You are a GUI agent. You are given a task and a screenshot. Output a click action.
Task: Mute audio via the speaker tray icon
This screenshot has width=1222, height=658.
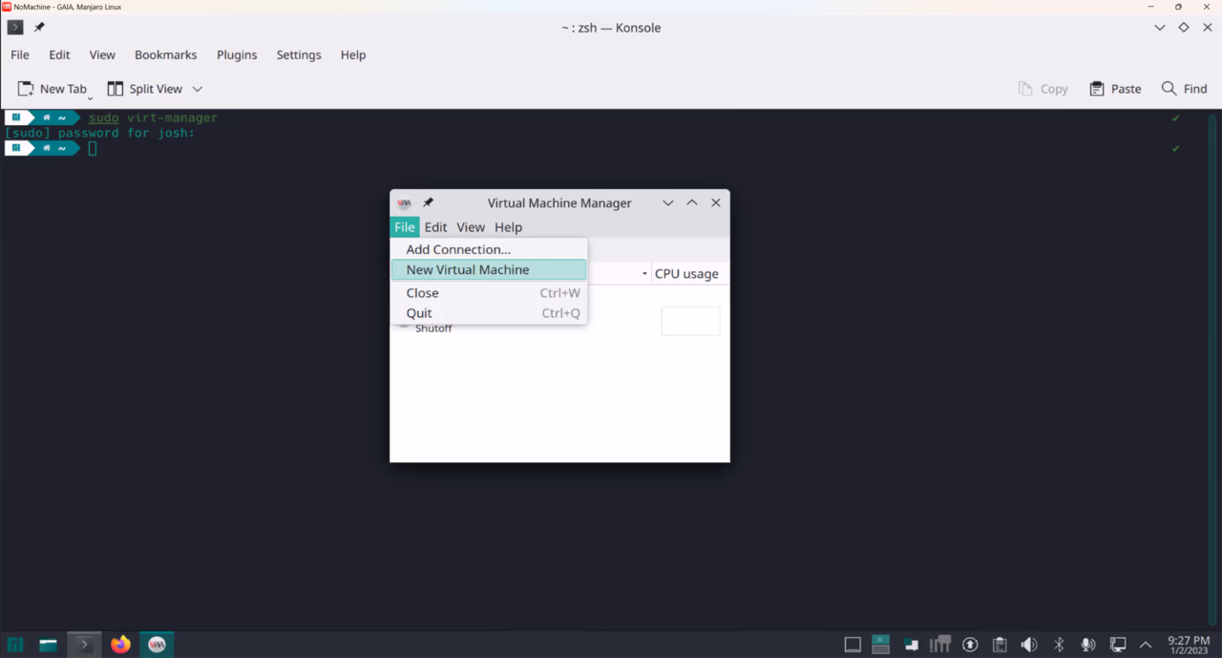(1028, 644)
